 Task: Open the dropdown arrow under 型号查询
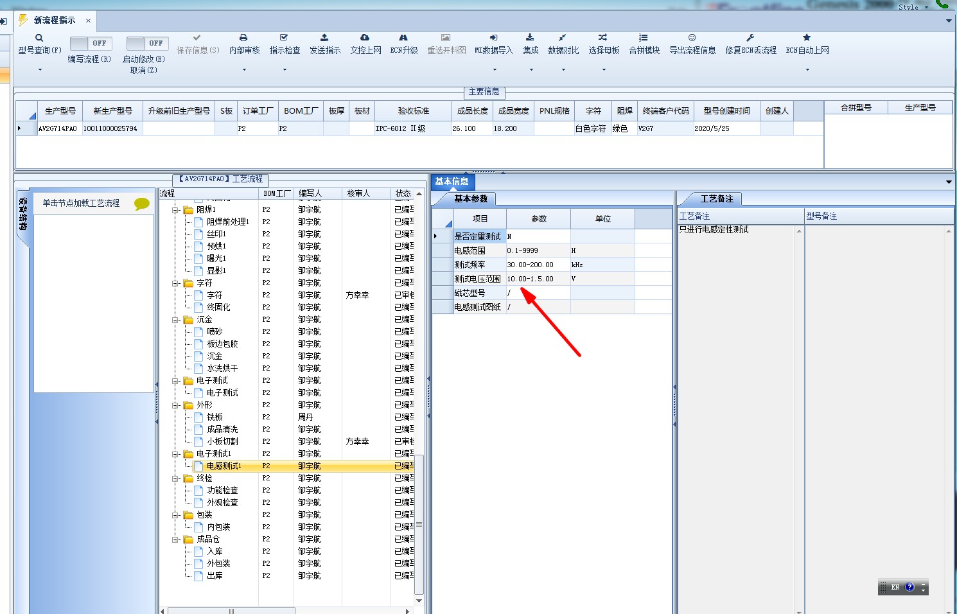(40, 69)
